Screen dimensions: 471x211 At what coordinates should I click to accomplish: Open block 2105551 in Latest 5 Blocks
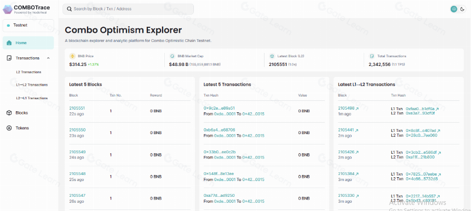tap(77, 108)
